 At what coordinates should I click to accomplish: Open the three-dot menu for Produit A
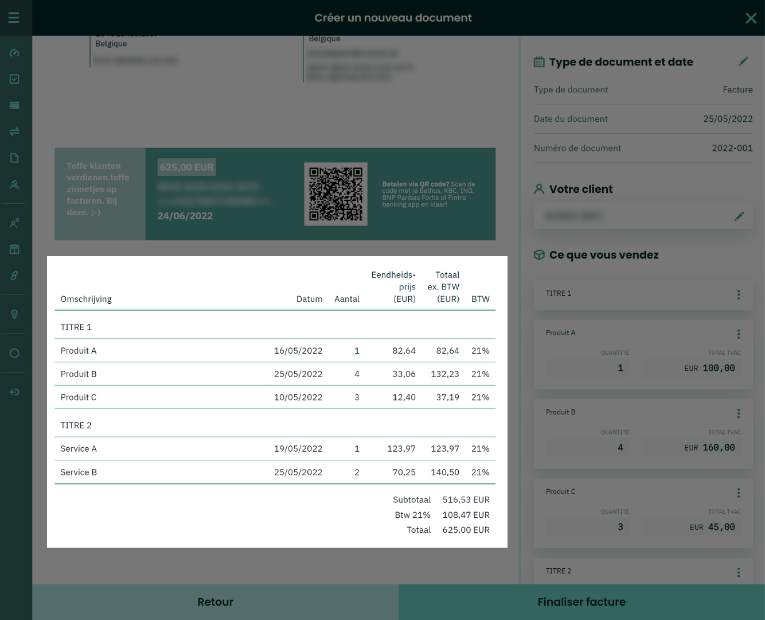point(739,334)
